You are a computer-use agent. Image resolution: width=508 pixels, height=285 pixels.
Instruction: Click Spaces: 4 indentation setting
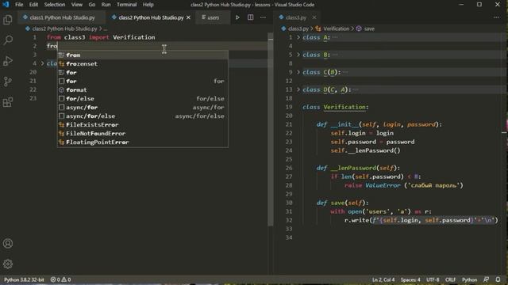410,279
